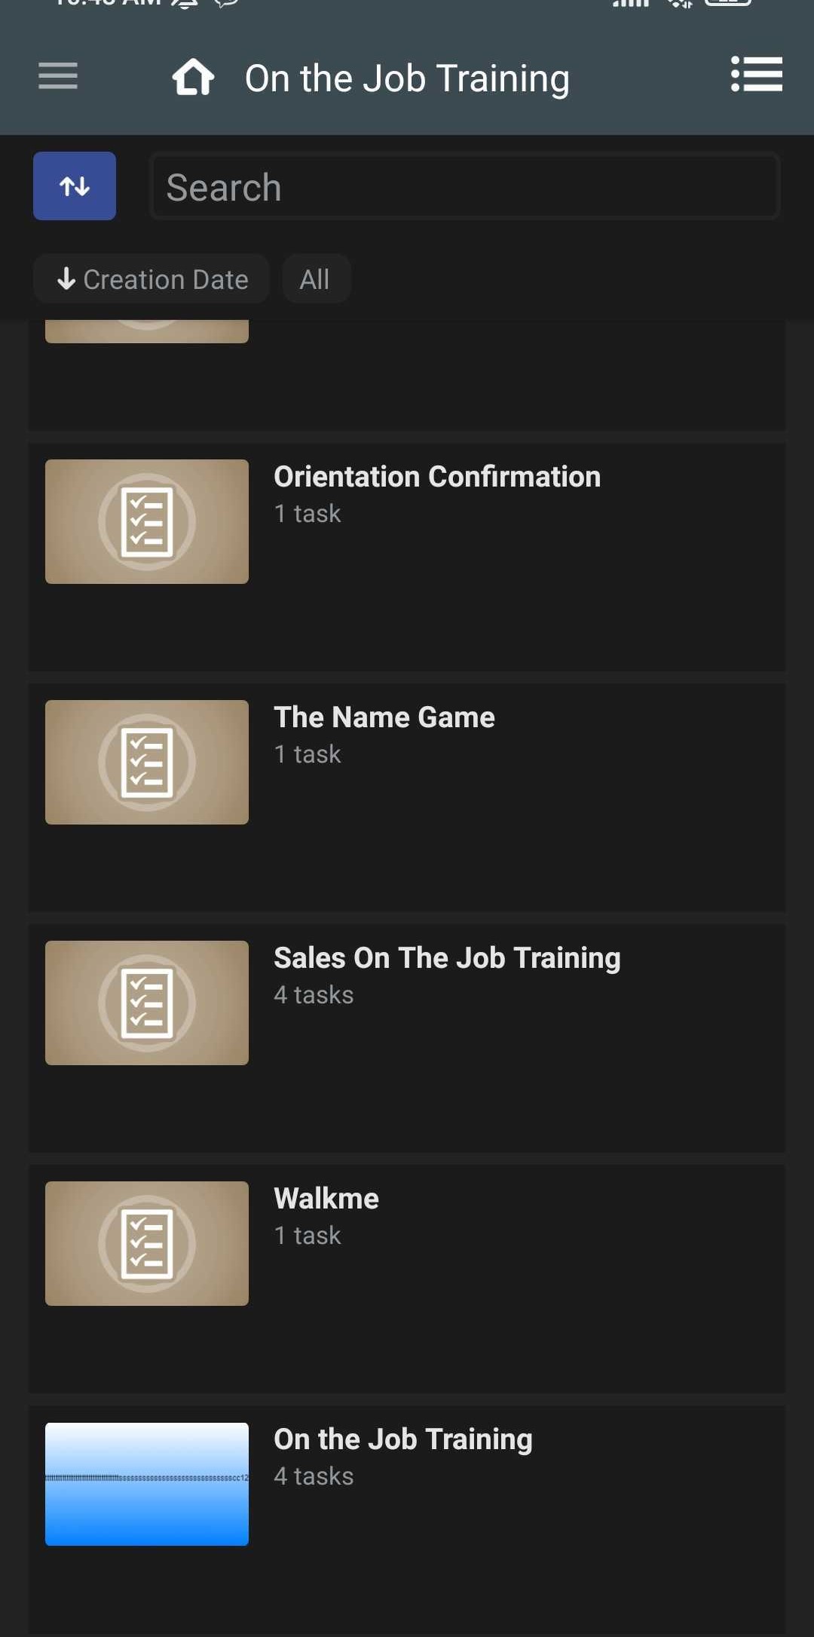Select the checklist icon for Orientation Confirmation
The height and width of the screenshot is (1637, 814).
tap(146, 521)
